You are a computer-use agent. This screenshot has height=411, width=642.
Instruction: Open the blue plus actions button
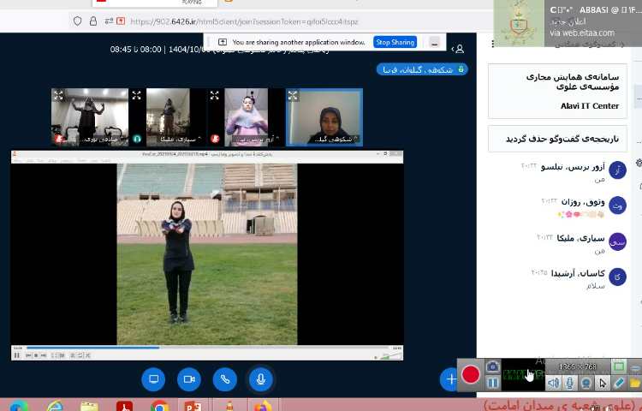[x=449, y=379]
